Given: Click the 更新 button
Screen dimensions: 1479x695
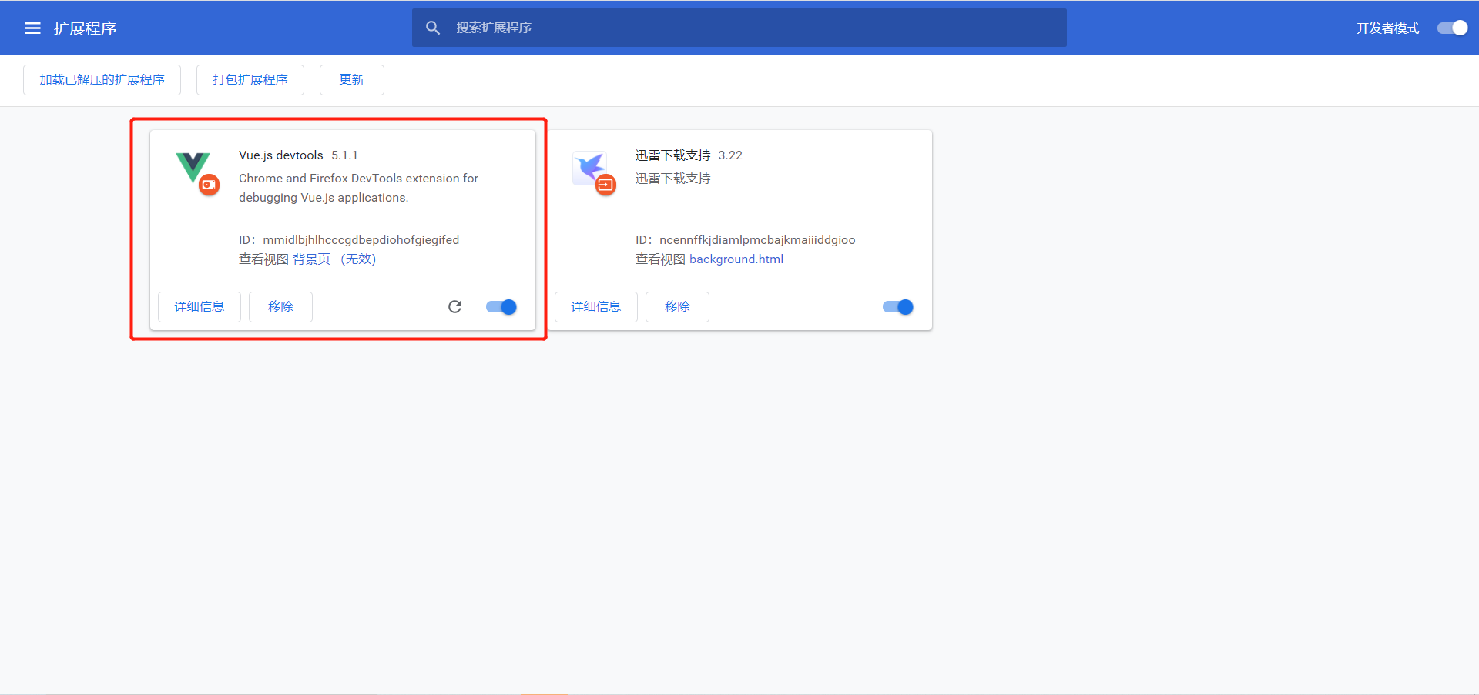Looking at the screenshot, I should [352, 80].
